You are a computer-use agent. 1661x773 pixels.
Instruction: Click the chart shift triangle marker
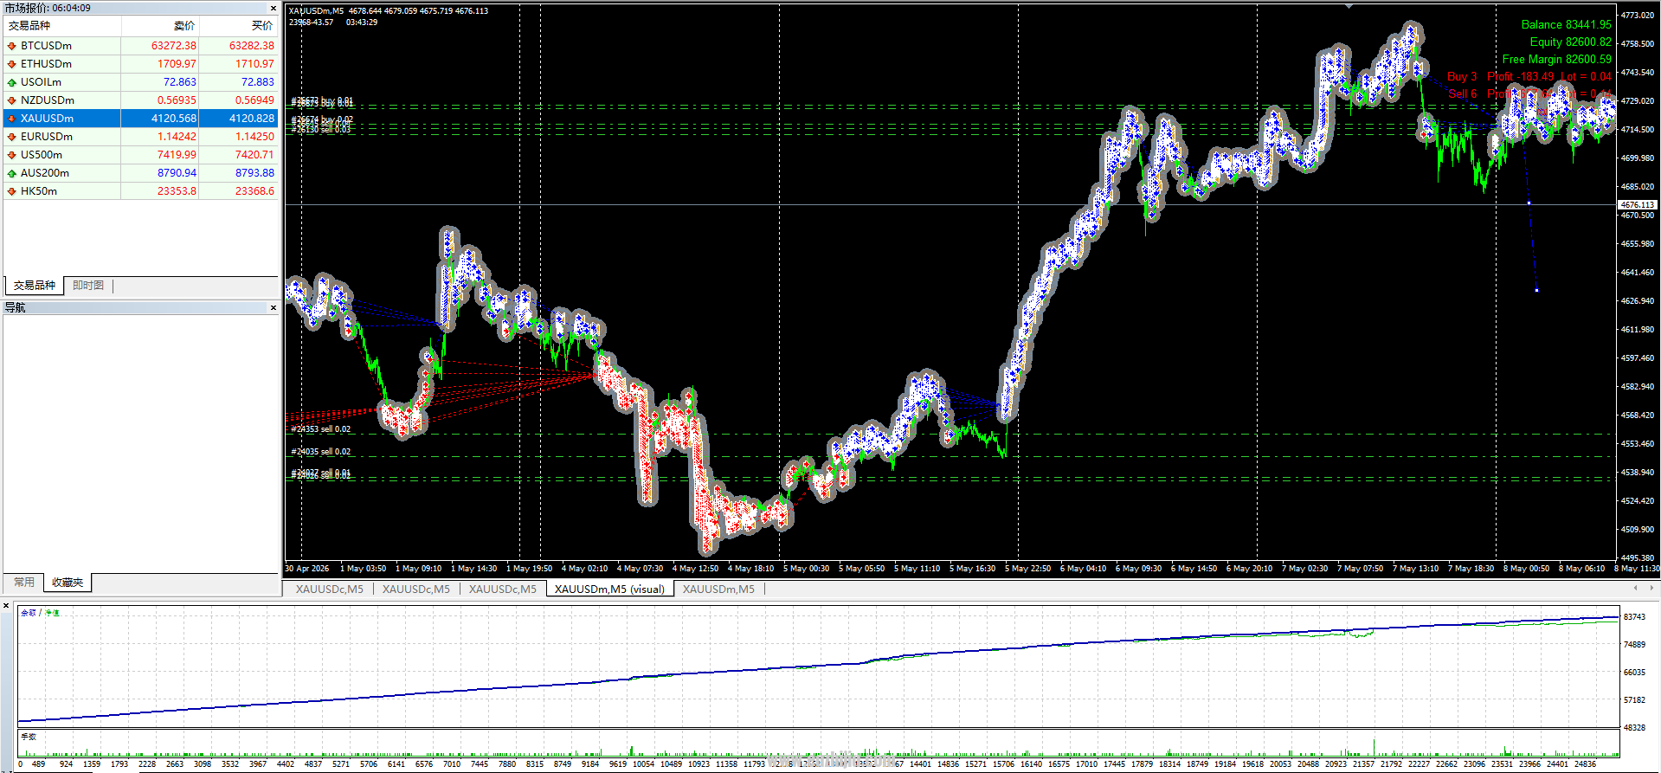coord(1349,6)
